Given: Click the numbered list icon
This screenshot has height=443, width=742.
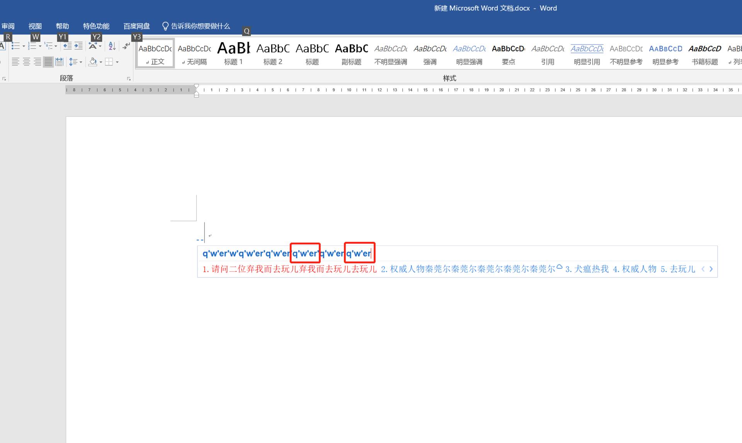Looking at the screenshot, I should pos(32,46).
